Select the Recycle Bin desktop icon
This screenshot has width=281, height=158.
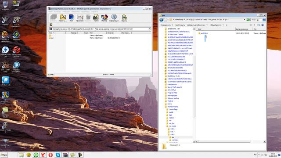[5, 5]
